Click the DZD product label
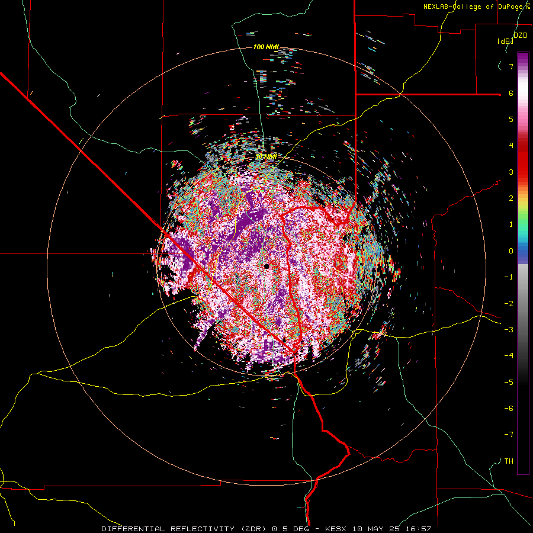 (x=520, y=36)
